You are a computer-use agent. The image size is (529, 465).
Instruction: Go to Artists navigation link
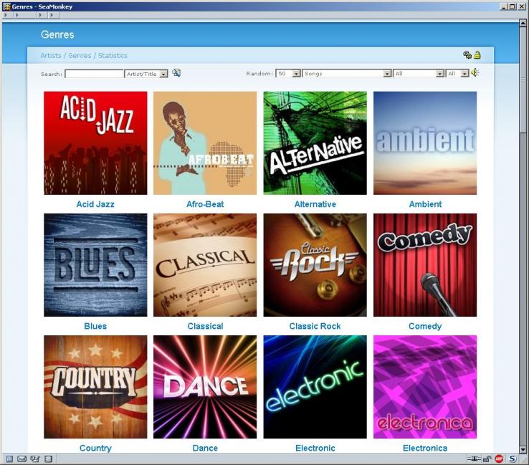(x=51, y=56)
